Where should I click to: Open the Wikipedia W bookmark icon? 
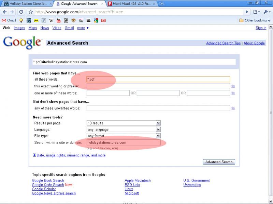coord(51,20)
